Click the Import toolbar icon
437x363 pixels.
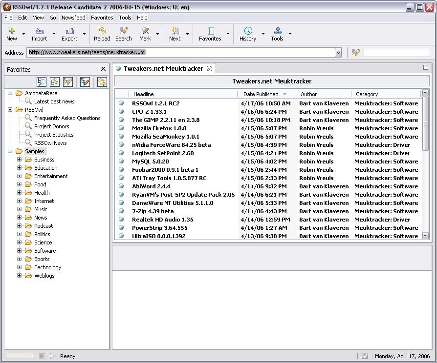[39, 31]
